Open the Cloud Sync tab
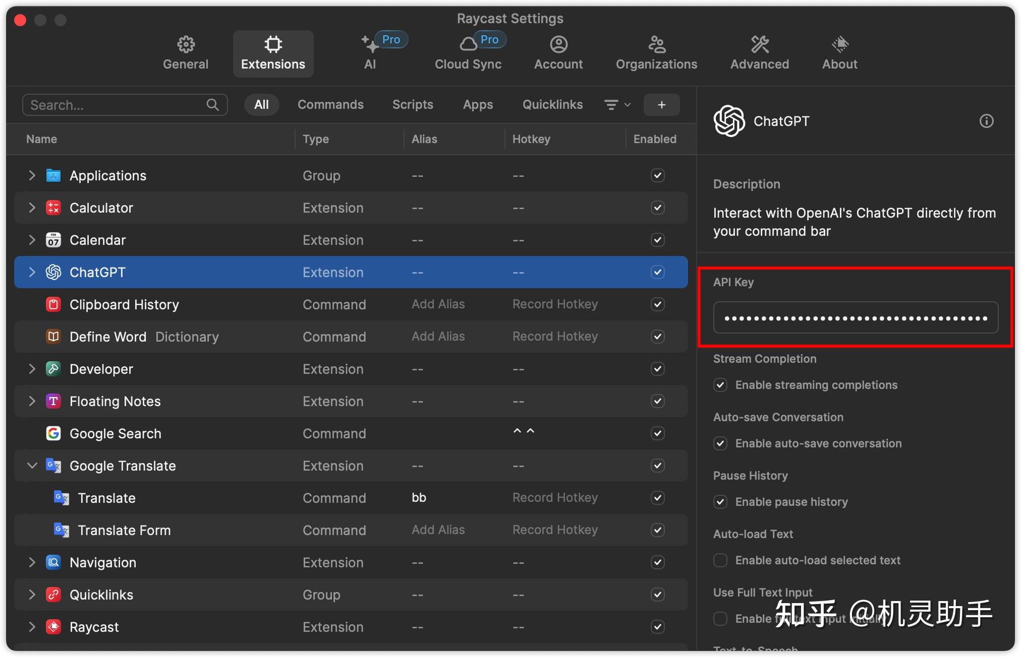The height and width of the screenshot is (657, 1021). pyautogui.click(x=468, y=53)
